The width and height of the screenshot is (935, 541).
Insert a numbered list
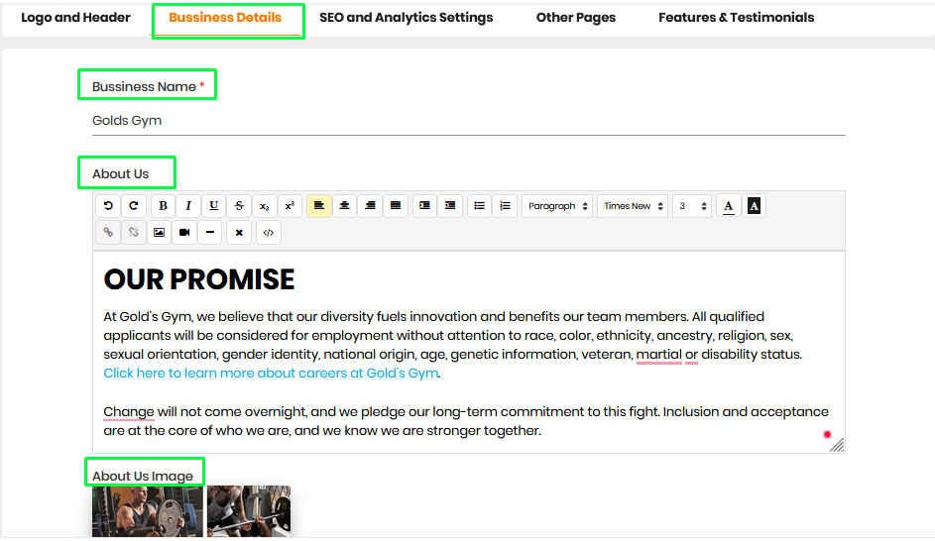[505, 206]
